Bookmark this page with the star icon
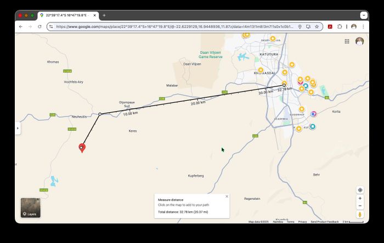Image resolution: width=384 pixels, height=243 pixels. click(x=317, y=26)
